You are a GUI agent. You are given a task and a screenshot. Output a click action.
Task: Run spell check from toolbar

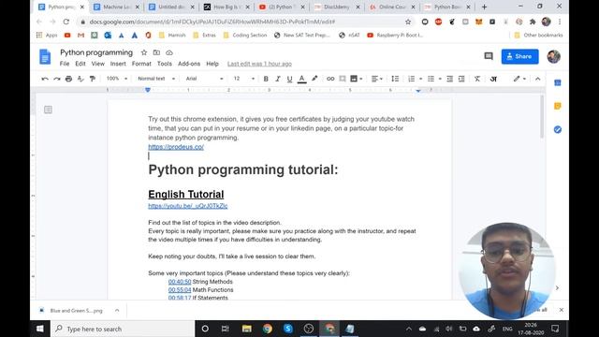point(80,79)
